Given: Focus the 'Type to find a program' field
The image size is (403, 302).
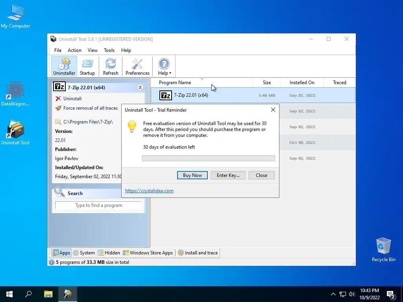Looking at the screenshot, I should click(x=98, y=205).
